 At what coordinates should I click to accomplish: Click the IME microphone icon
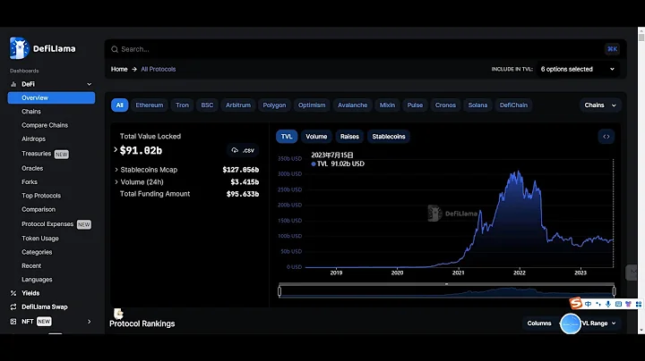[608, 304]
